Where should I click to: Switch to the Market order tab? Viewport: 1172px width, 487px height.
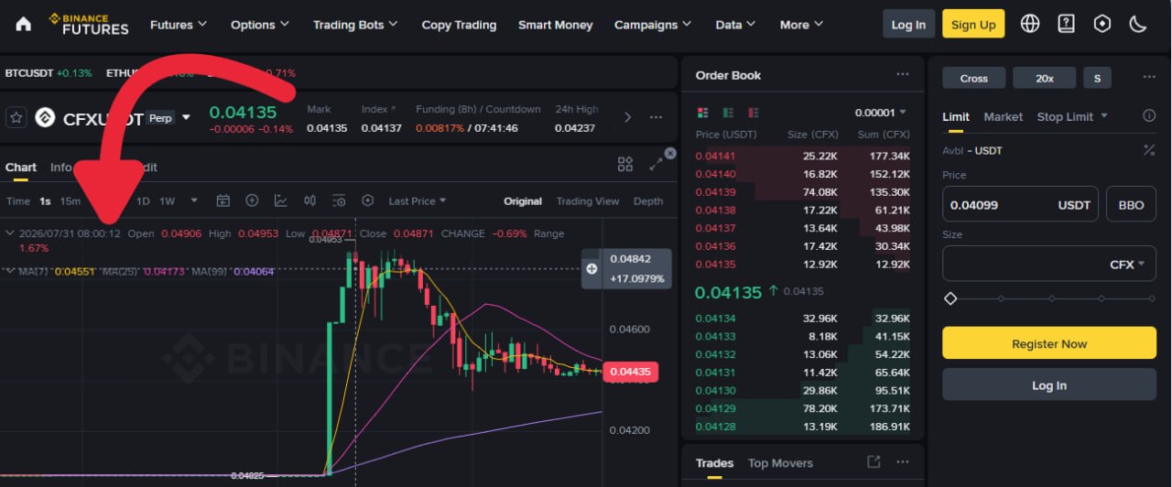(x=1004, y=116)
